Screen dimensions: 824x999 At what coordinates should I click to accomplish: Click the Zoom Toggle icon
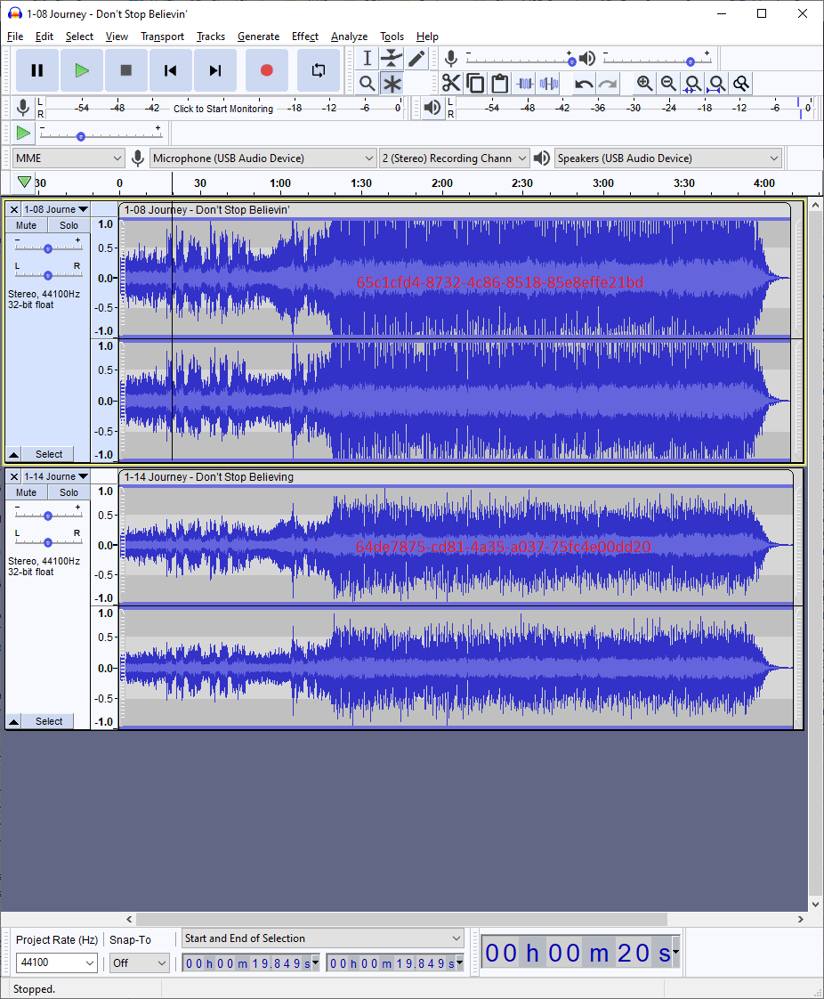[740, 84]
